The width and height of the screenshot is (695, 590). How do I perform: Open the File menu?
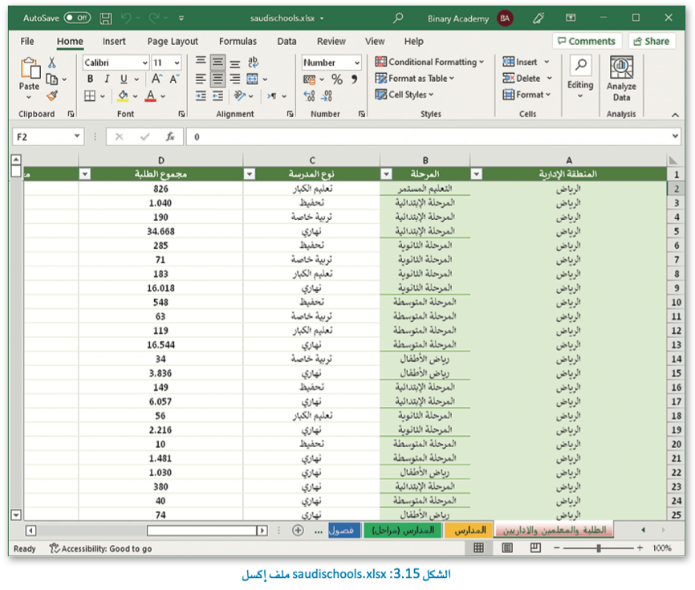coord(27,41)
